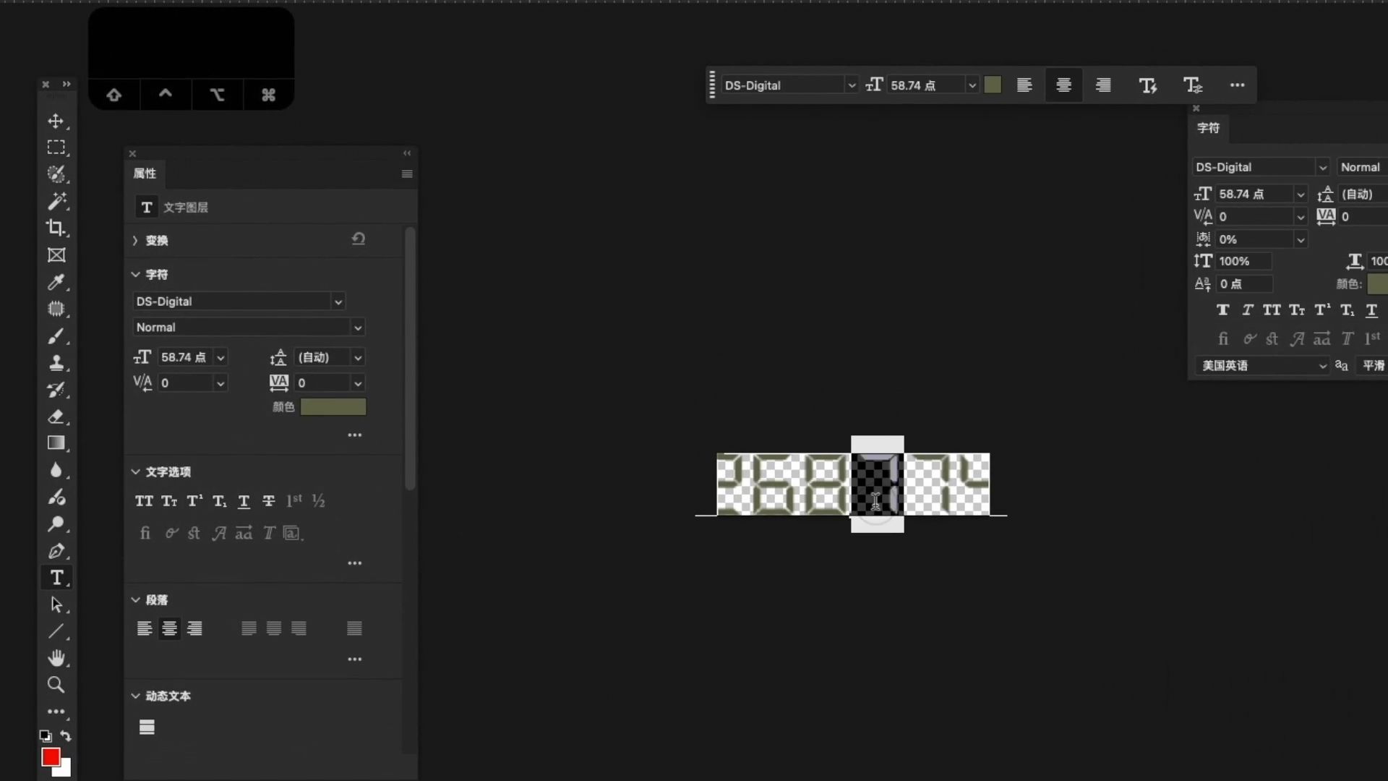Enable left align text in paragraph section
Image resolution: width=1388 pixels, height=781 pixels.
coord(144,628)
